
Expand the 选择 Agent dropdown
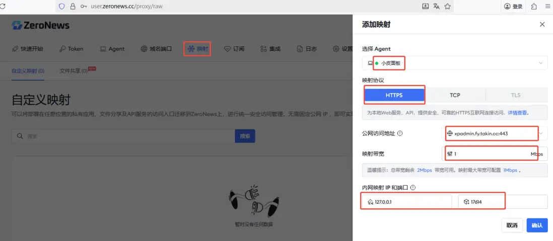point(455,63)
